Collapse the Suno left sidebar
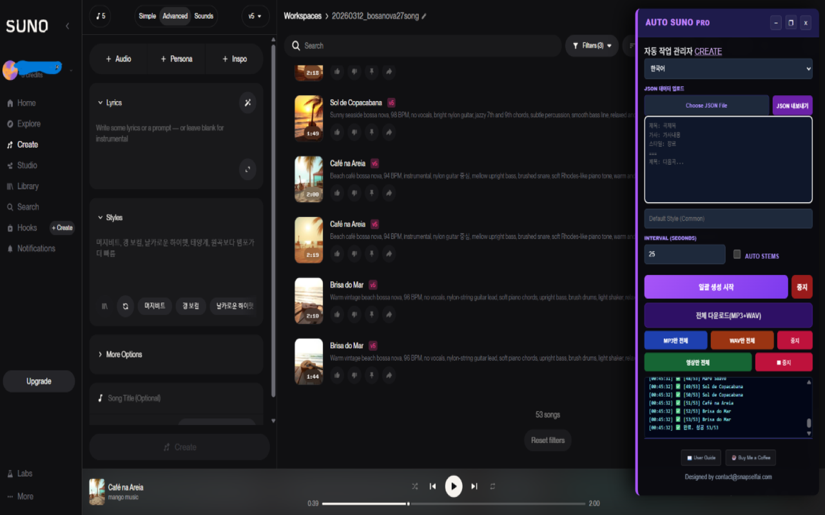The height and width of the screenshot is (515, 825). coord(68,26)
